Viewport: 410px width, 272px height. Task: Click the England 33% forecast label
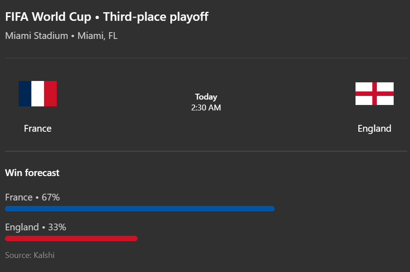coord(35,227)
